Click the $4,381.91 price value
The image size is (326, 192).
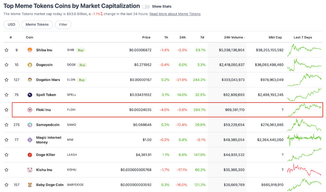coord(143,155)
